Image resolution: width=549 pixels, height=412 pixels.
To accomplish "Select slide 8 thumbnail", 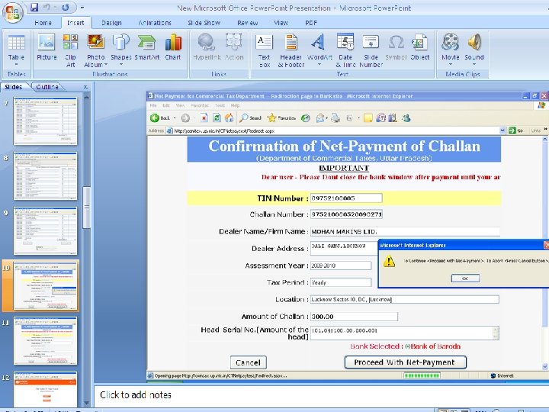I will [x=45, y=176].
